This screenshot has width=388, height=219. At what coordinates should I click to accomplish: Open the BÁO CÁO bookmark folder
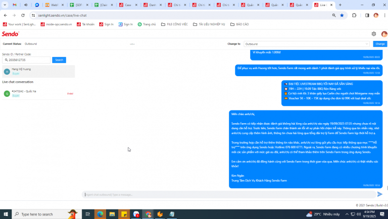[x=239, y=24]
